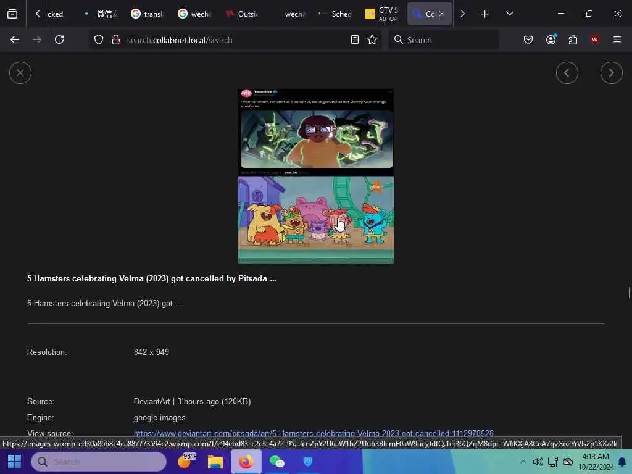Expand list all tabs dropdown
632x474 pixels.
coord(509,14)
